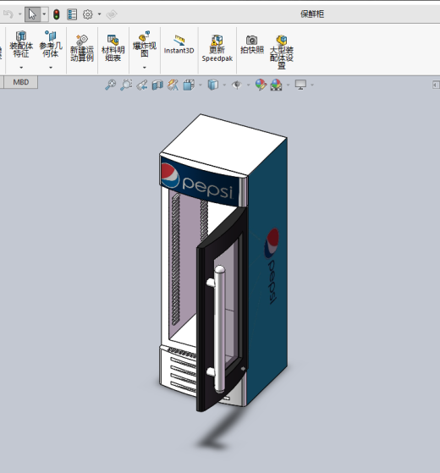Click the Zoom to Area icon
The image size is (440, 473).
[x=126, y=85]
